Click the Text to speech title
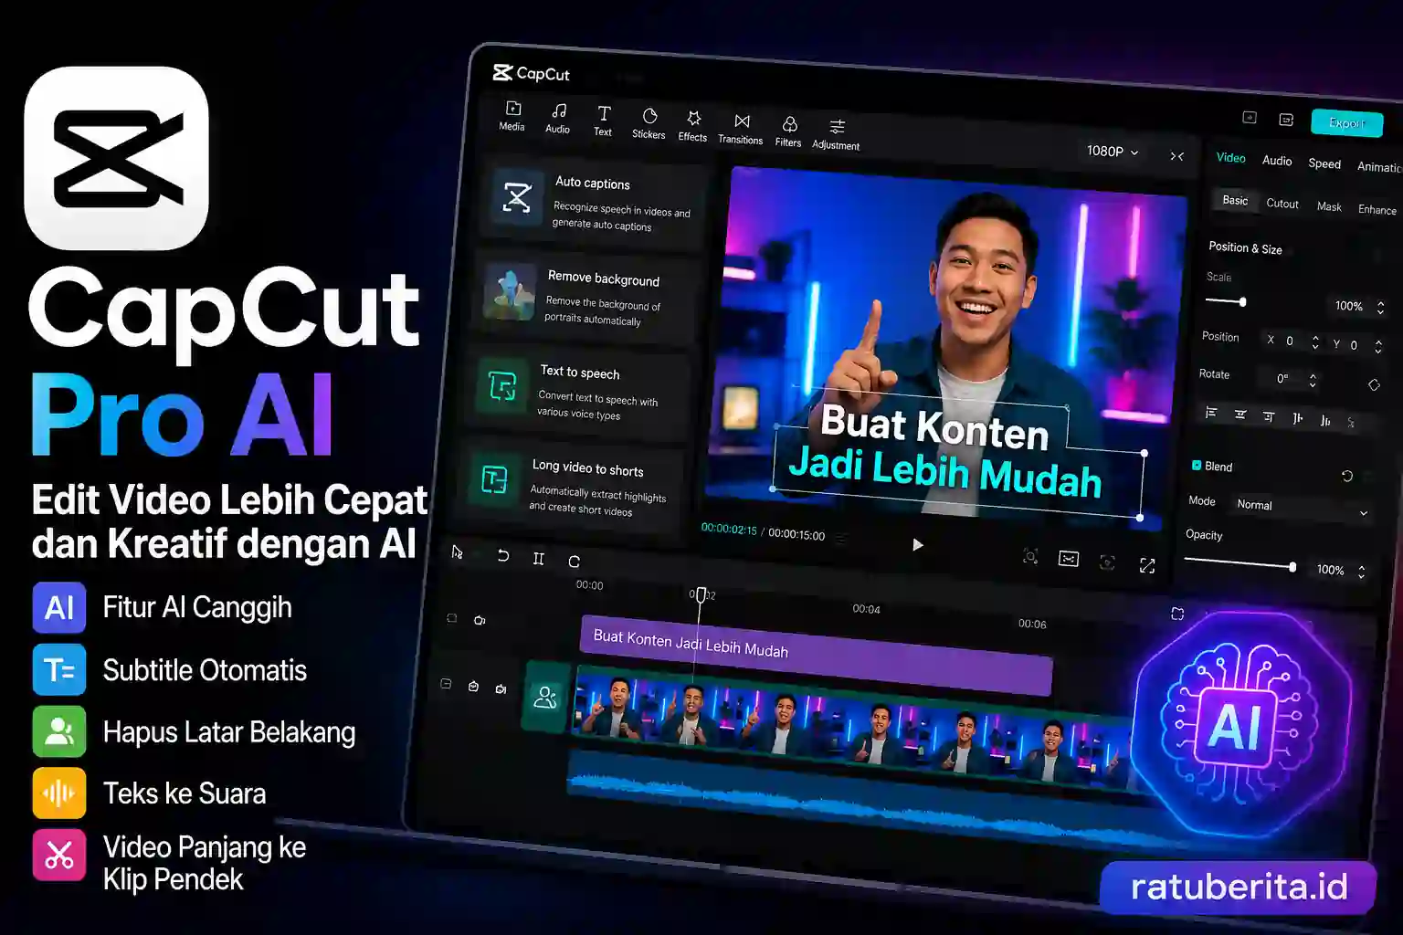1403x935 pixels. click(580, 372)
